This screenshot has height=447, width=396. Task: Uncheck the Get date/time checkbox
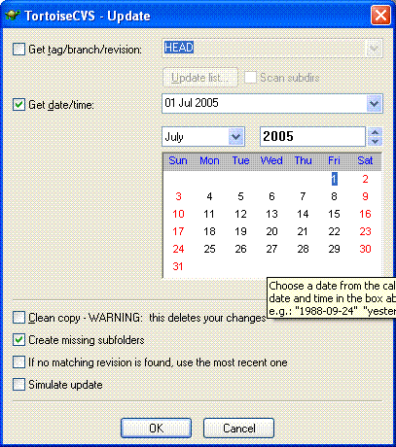click(18, 104)
